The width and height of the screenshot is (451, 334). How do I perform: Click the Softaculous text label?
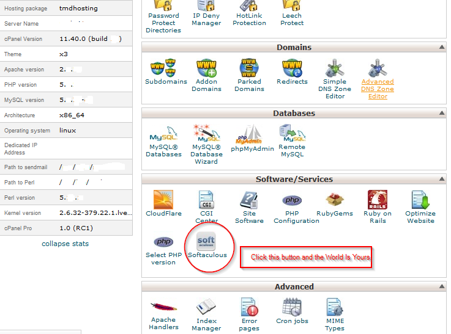[x=207, y=255]
